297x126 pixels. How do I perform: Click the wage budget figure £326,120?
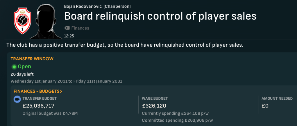point(154,106)
